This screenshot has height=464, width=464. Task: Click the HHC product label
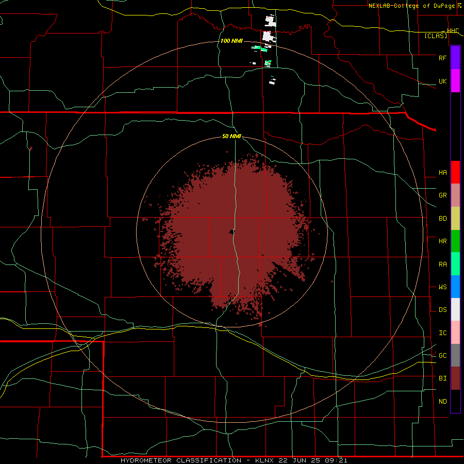[x=453, y=31]
